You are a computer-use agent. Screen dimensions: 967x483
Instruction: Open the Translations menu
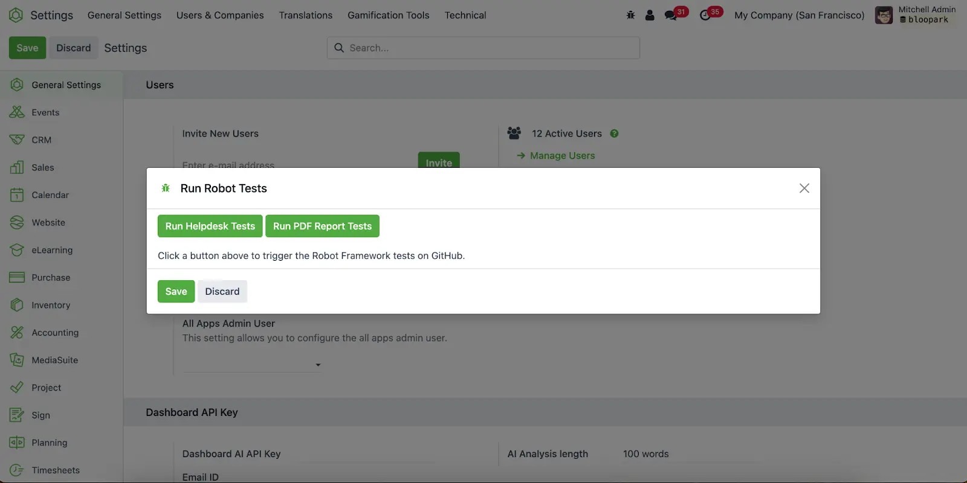pyautogui.click(x=306, y=15)
